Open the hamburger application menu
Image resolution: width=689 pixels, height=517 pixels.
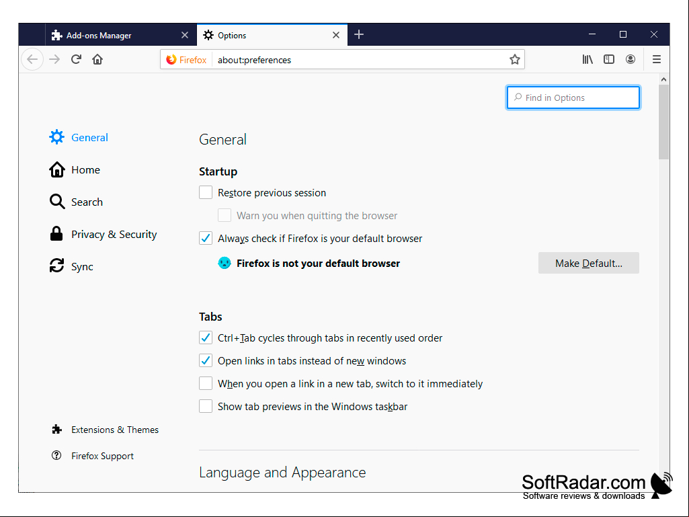click(x=657, y=59)
